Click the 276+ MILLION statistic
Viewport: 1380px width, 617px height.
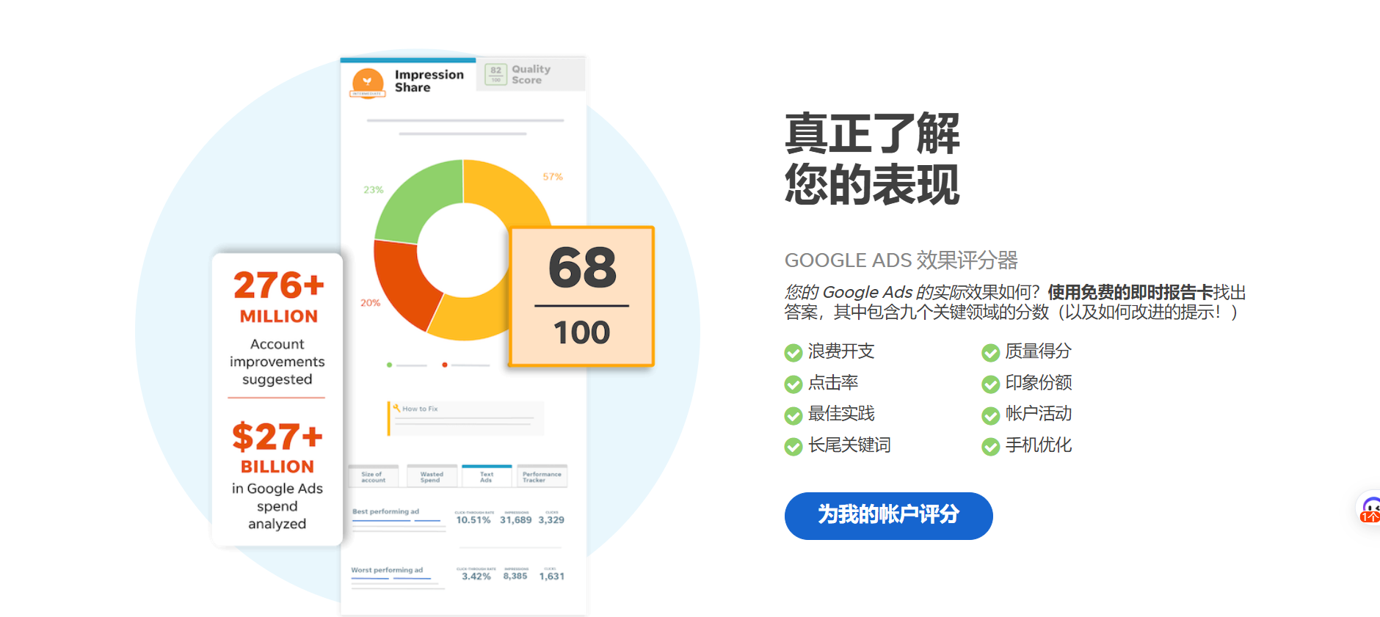tap(279, 296)
